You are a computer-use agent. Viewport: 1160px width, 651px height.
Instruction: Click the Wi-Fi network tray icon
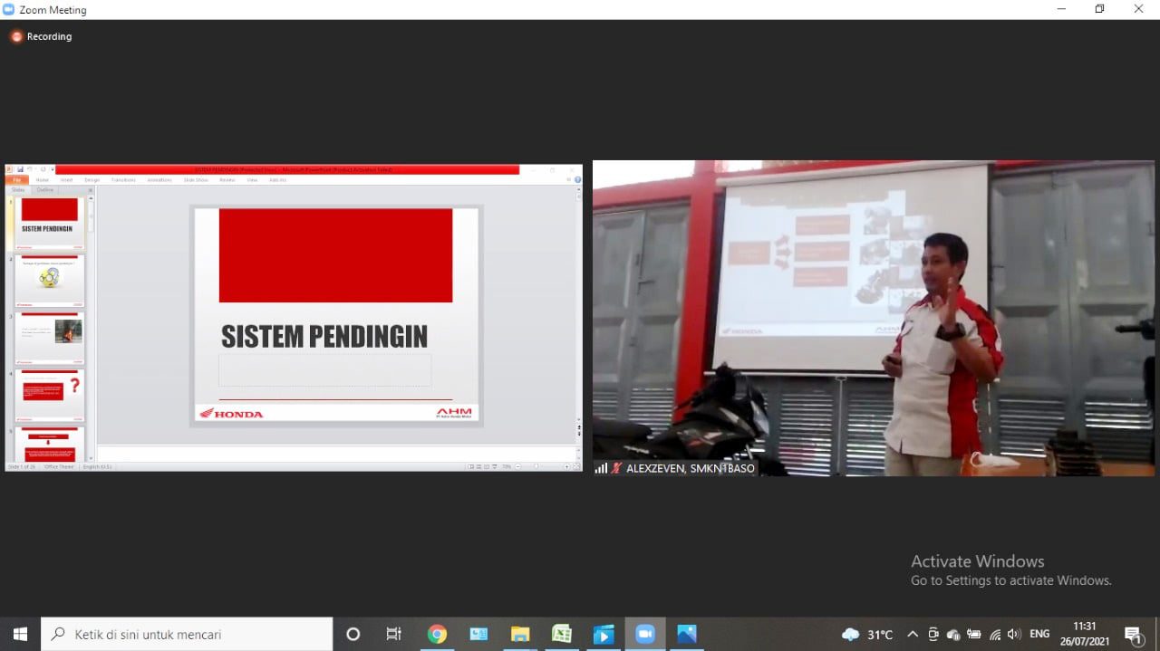pyautogui.click(x=995, y=634)
